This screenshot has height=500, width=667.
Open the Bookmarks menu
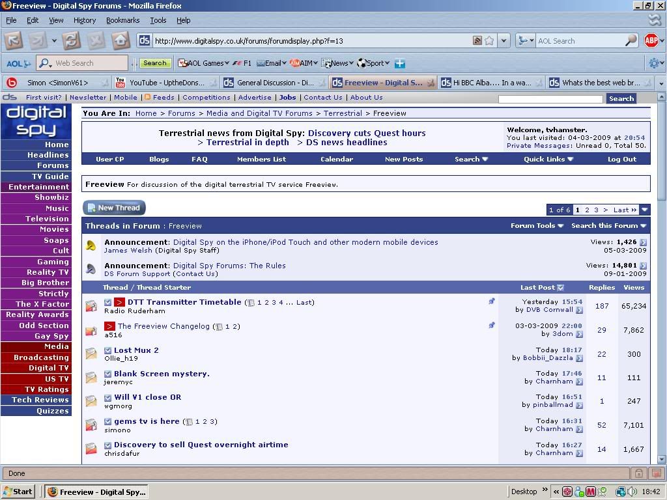(122, 20)
